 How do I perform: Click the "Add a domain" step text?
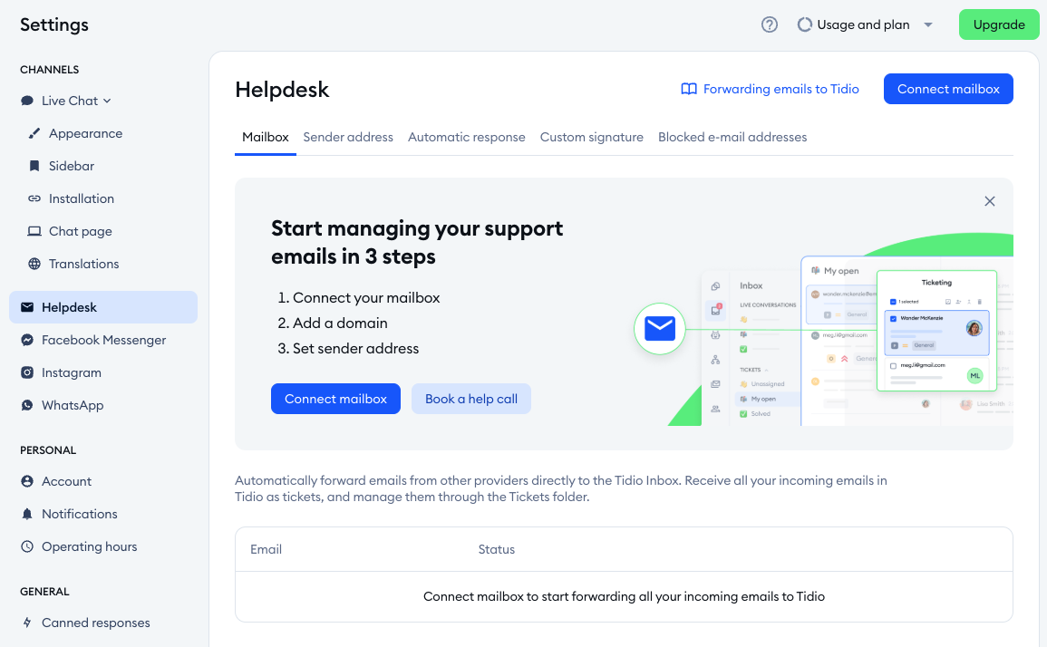click(x=340, y=323)
